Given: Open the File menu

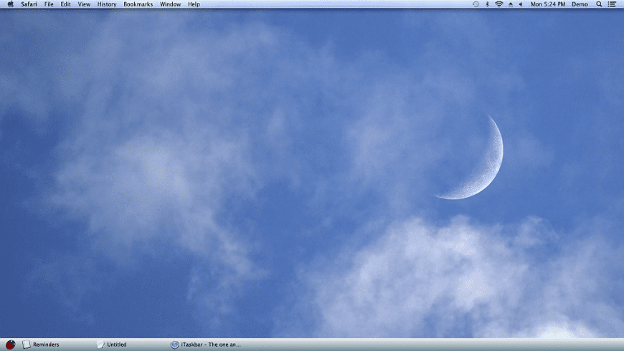Looking at the screenshot, I should 49,4.
